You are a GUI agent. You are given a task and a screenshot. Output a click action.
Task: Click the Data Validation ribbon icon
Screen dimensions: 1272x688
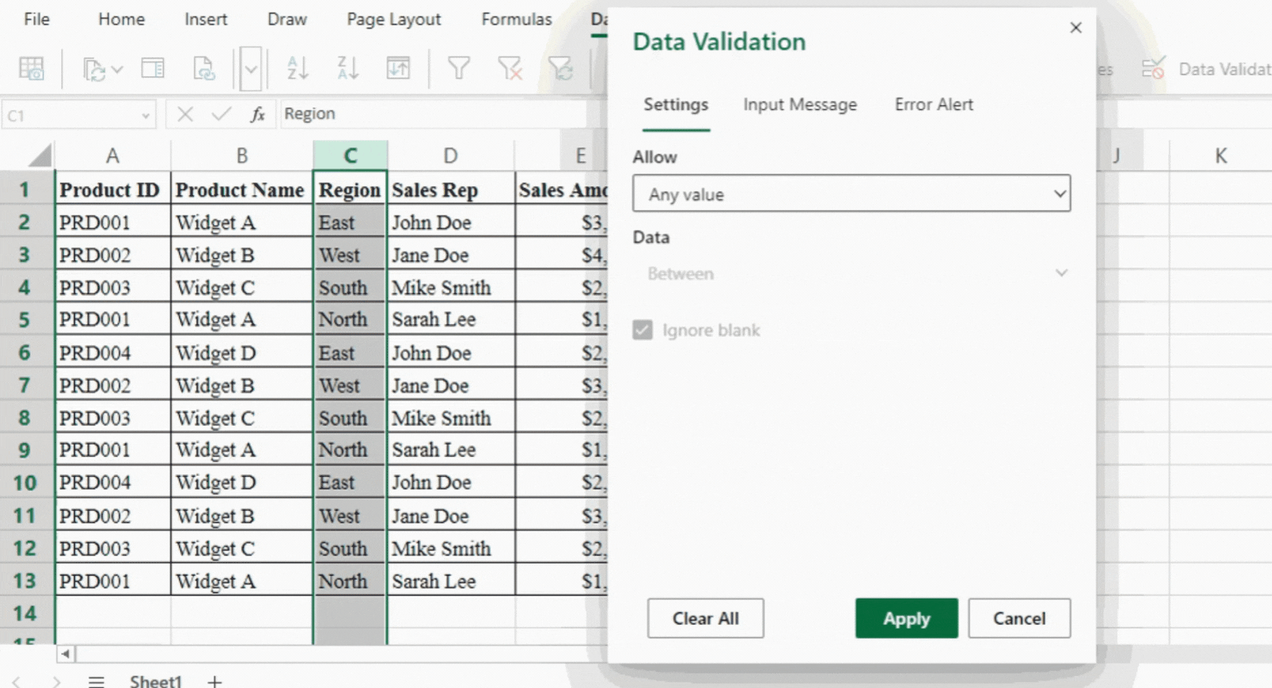click(x=1152, y=68)
